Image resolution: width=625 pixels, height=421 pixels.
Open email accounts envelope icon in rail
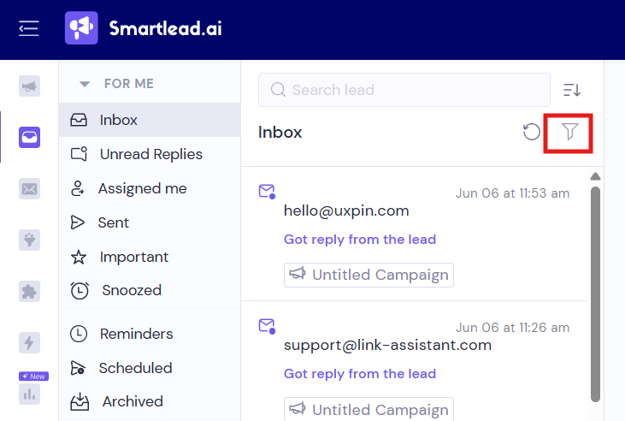(x=29, y=188)
